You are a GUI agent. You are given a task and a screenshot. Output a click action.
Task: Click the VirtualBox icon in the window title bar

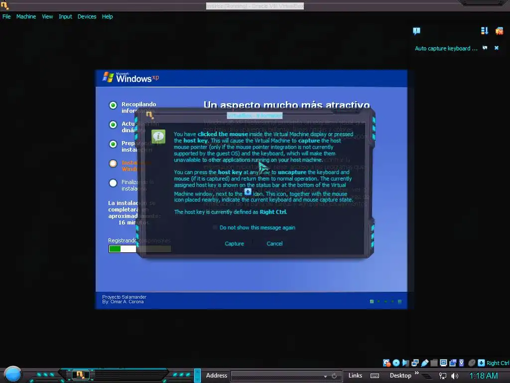(x=4, y=4)
